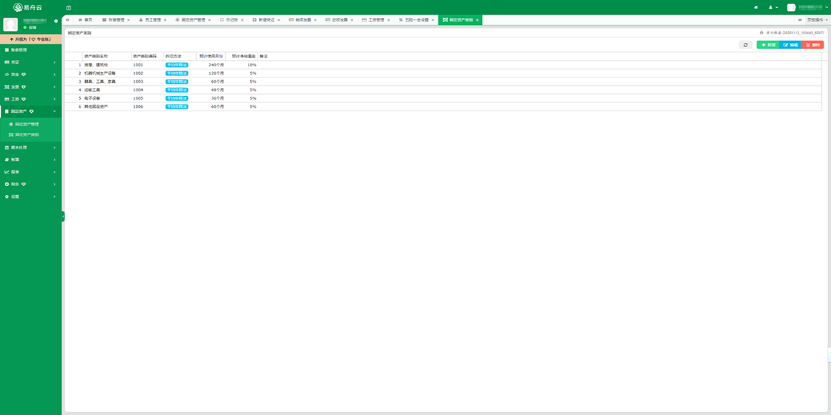The image size is (831, 415).
Task: Select 固定资产管理 in the sidebar submenu
Action: [27, 124]
